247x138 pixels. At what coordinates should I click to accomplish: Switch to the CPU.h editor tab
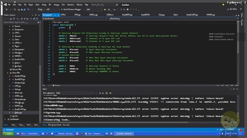[63, 15]
